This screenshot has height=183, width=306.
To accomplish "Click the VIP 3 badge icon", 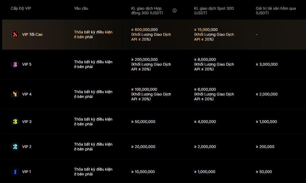I will 15,122.
